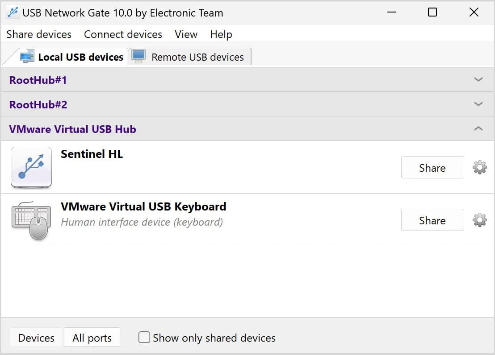Viewport: 495px width, 355px height.
Task: Share the Sentinel HL device
Action: click(432, 168)
